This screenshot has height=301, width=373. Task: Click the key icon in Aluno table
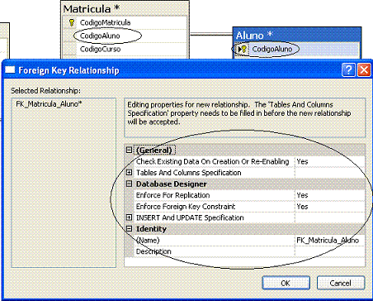point(243,49)
